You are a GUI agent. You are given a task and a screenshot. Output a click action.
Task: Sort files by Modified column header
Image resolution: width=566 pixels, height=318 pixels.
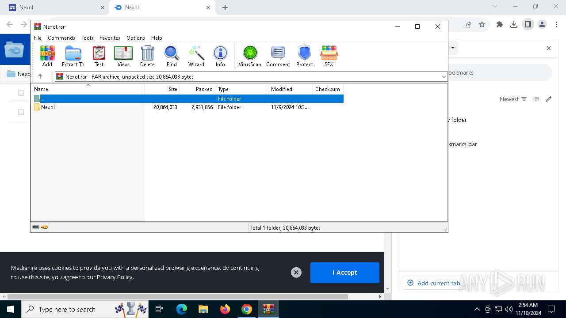tap(291, 89)
